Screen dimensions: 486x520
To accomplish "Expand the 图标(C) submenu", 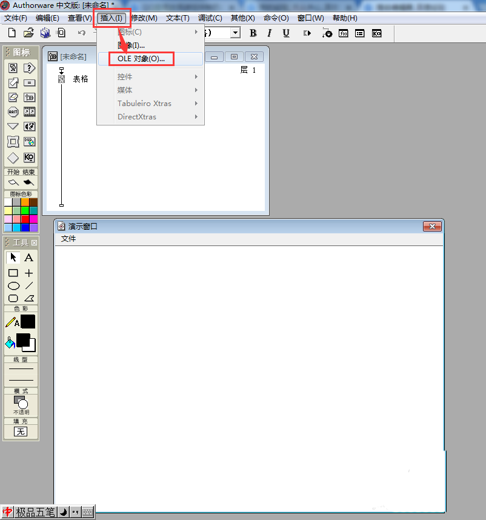I will click(x=150, y=32).
